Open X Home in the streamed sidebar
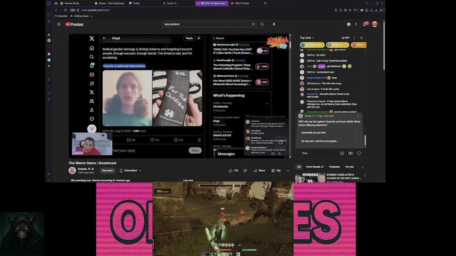Image resolution: width=456 pixels, height=256 pixels. [x=92, y=48]
